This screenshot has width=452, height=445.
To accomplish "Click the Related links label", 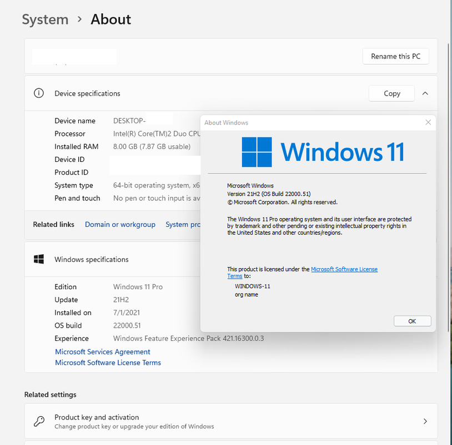I will coord(54,224).
